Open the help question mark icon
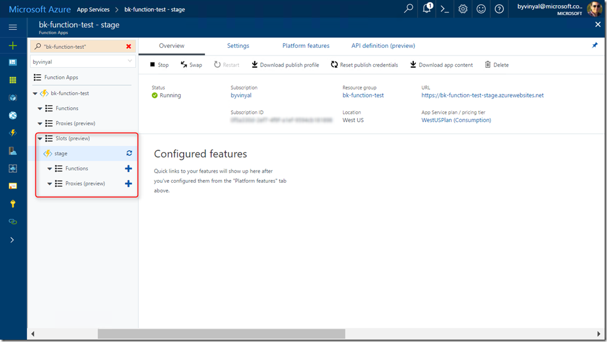 tap(500, 9)
